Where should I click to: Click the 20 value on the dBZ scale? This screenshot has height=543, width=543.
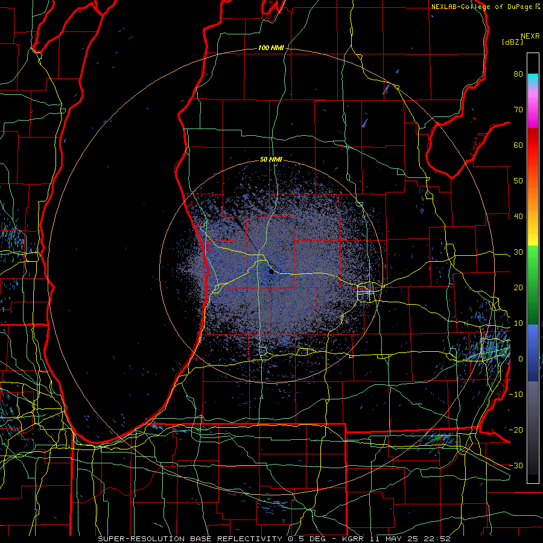point(518,287)
